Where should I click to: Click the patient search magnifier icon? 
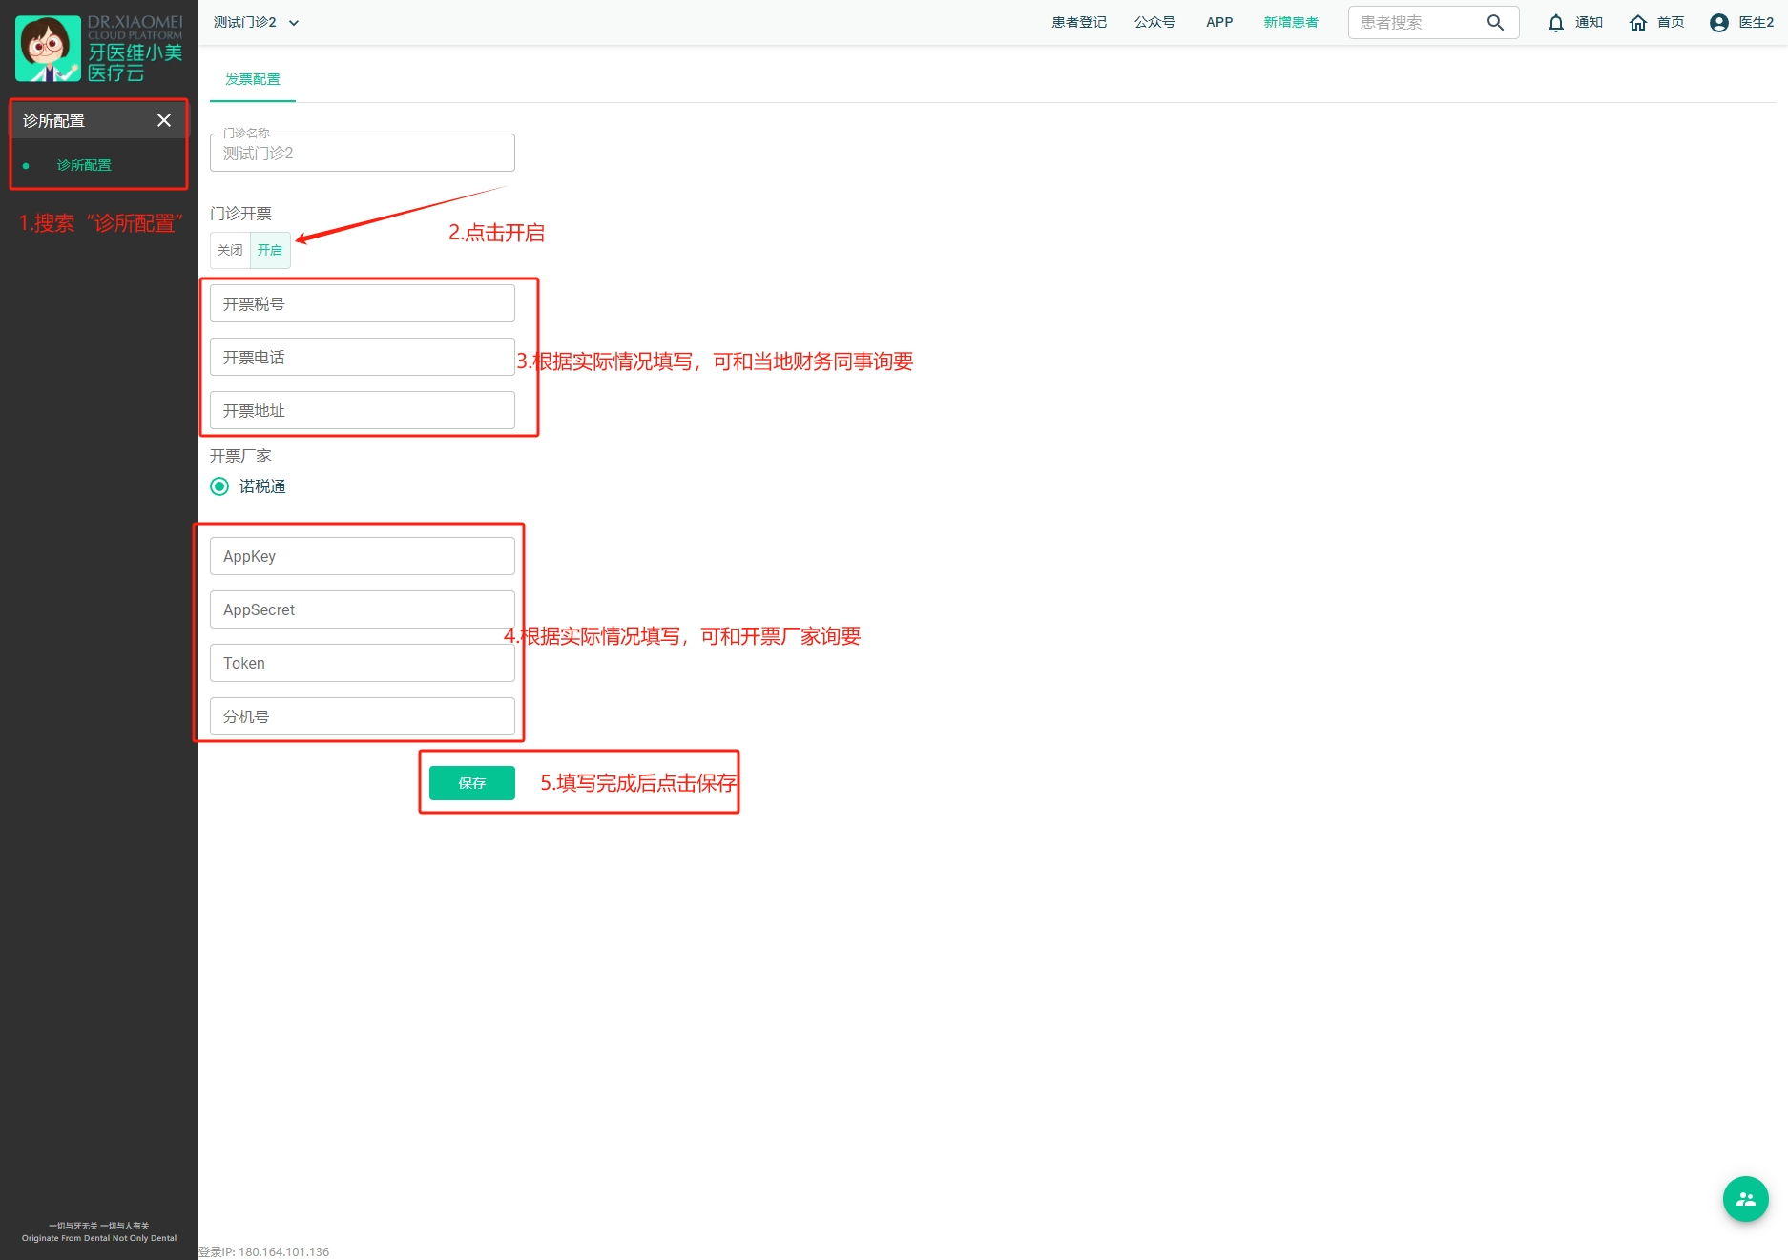[x=1495, y=23]
